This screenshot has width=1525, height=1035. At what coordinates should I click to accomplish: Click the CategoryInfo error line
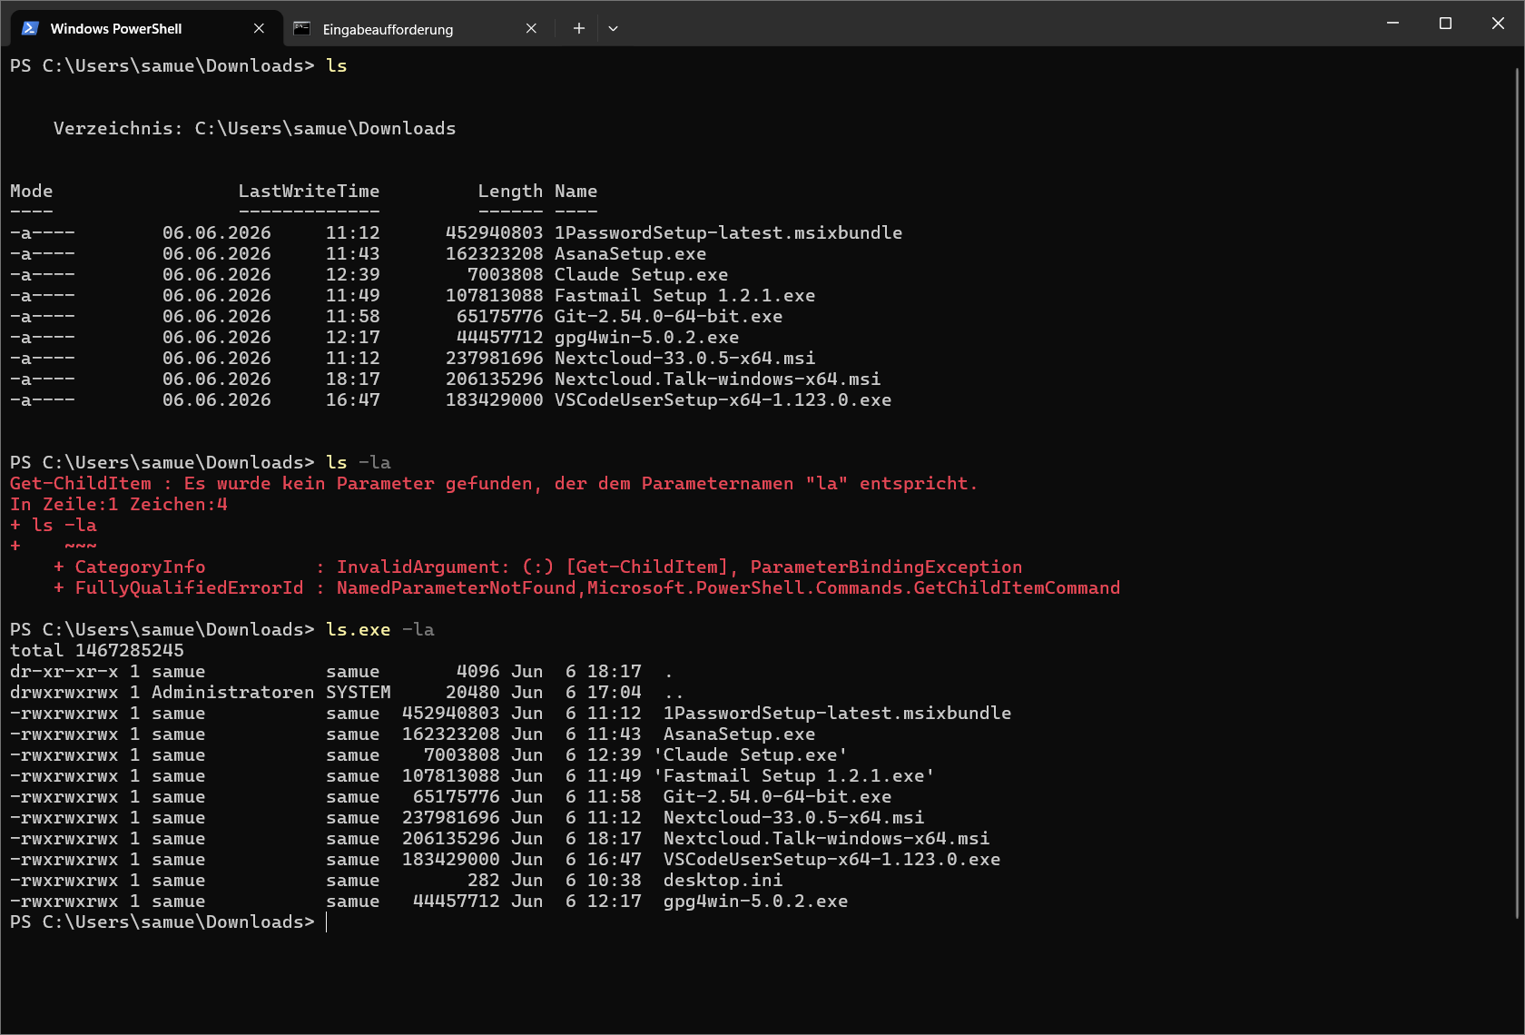tap(537, 567)
